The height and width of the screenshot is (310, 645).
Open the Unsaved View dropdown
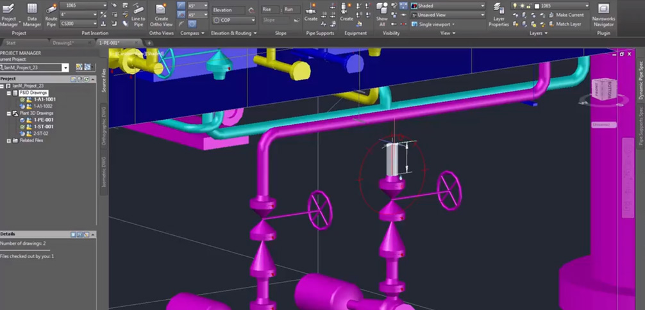(x=448, y=15)
